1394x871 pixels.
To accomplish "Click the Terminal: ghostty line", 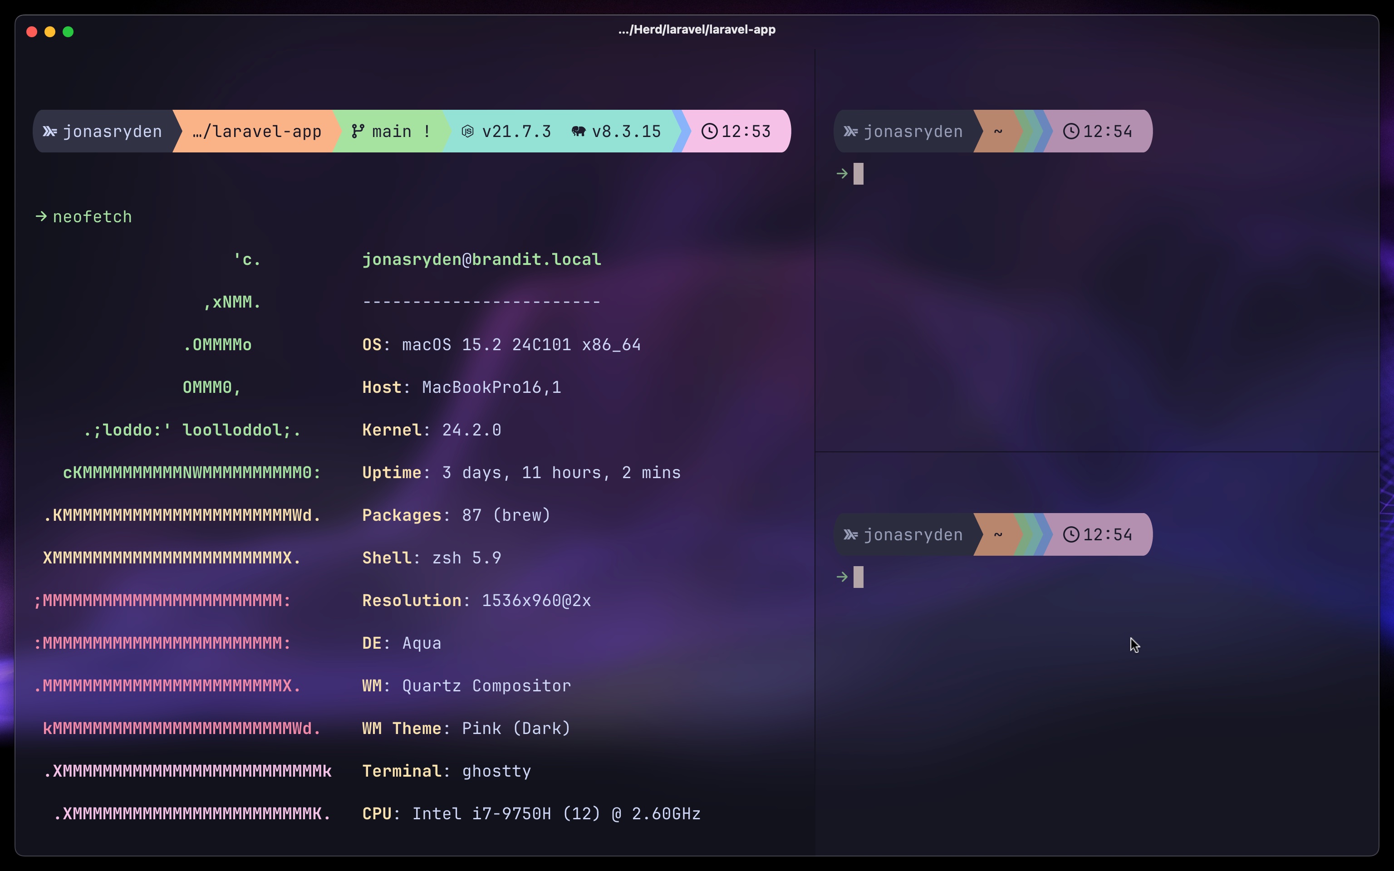I will pyautogui.click(x=447, y=771).
